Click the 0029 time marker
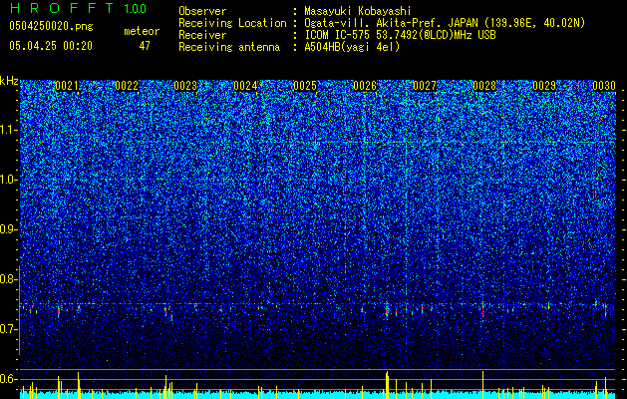The width and height of the screenshot is (627, 399). point(544,86)
